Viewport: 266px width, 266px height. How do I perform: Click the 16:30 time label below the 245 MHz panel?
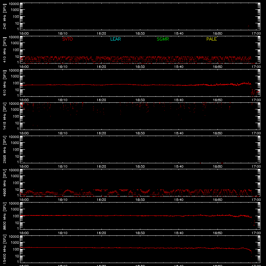pos(140,34)
